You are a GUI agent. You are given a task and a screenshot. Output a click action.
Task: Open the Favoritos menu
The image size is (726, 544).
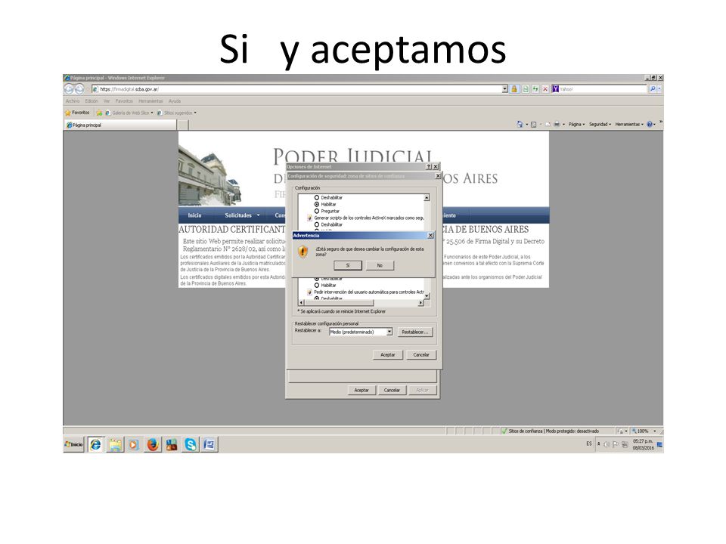click(124, 100)
